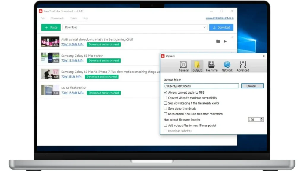
Task: Open the General options icon
Action: tap(183, 65)
